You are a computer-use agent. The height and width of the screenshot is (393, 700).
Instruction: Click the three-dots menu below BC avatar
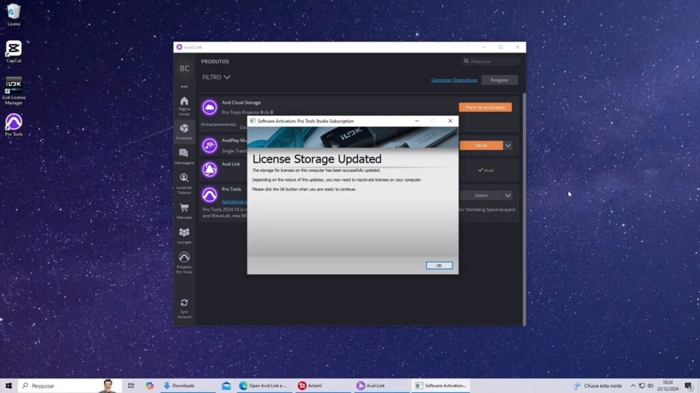185,87
